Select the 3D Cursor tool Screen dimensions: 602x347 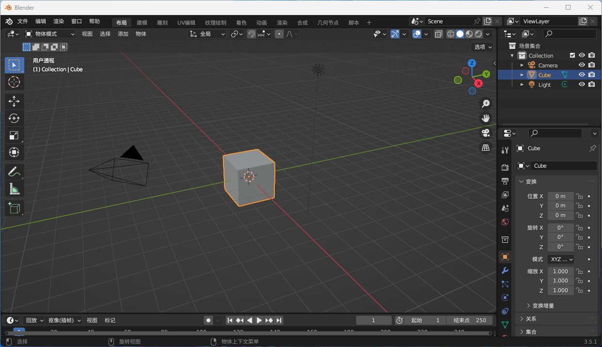coord(14,82)
